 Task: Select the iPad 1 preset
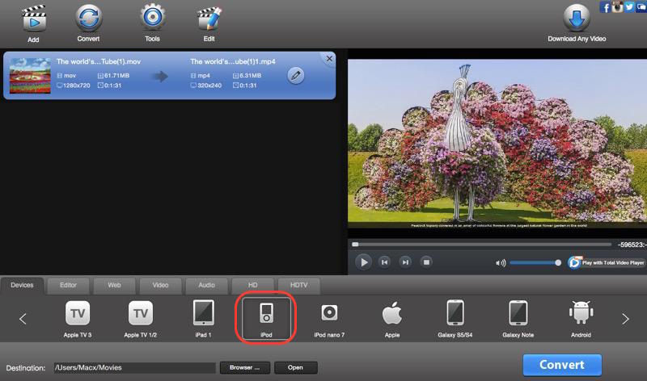pos(204,319)
